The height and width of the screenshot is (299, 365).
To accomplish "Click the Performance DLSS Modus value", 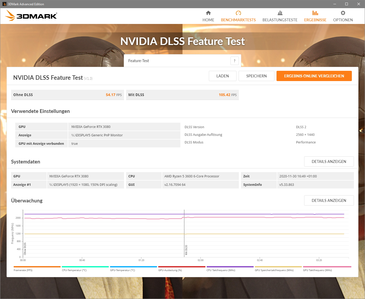I will (x=306, y=142).
